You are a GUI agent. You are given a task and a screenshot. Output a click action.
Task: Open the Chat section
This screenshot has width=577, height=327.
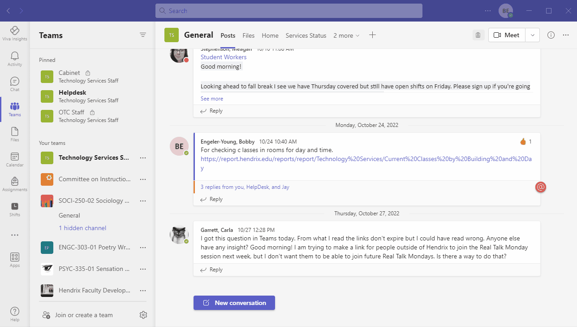click(15, 83)
